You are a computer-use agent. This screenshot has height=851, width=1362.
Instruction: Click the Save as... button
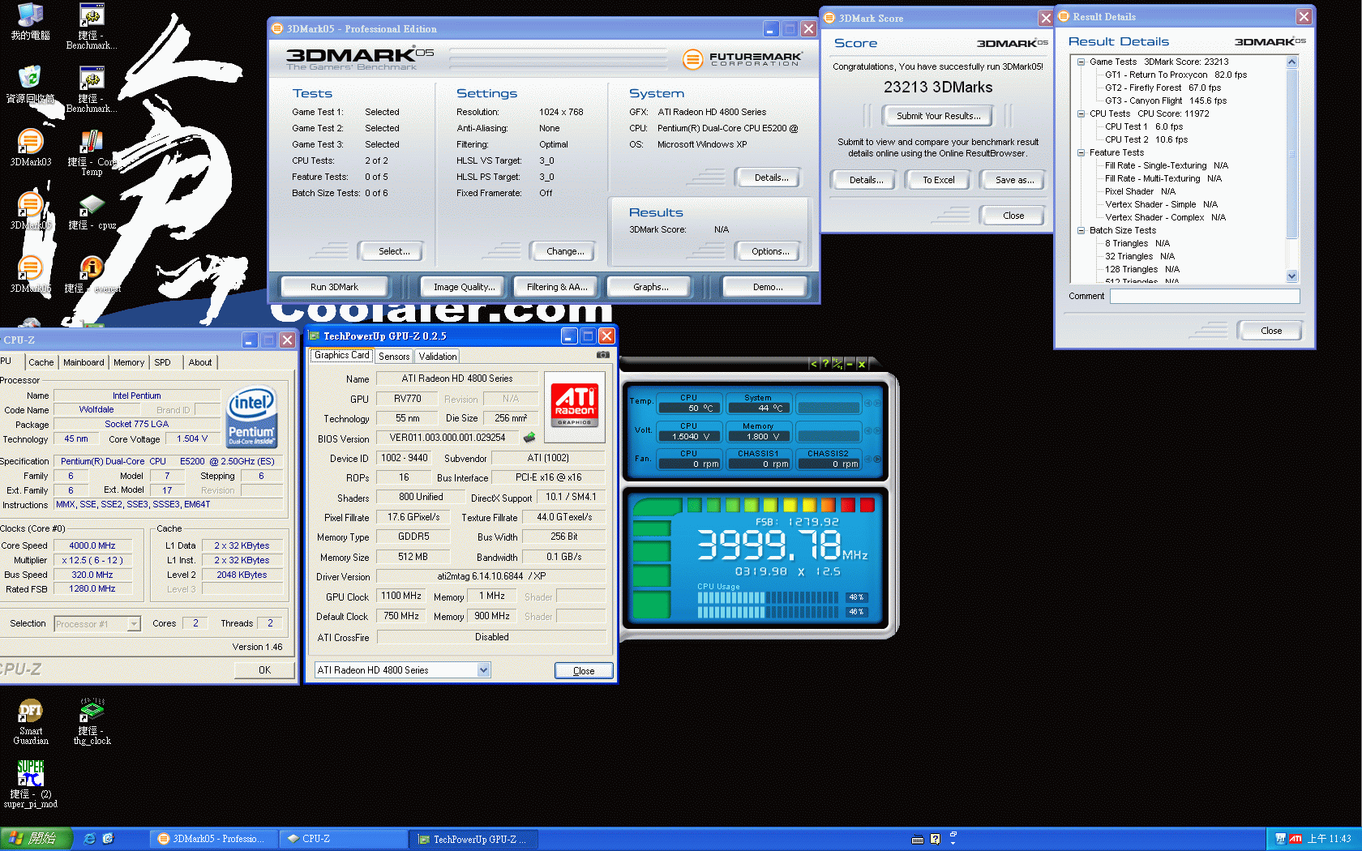coord(1014,180)
